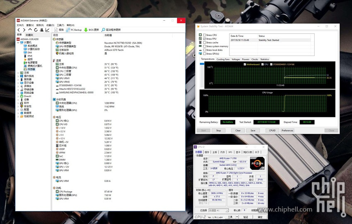352x224 pixels.
Task: Click 驱动程序更新 magnifier toolbar button
Action: click(111, 30)
